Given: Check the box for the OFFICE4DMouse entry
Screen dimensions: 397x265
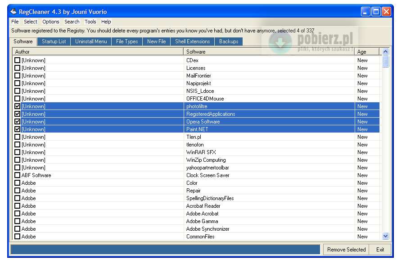Looking at the screenshot, I should 17,98.
